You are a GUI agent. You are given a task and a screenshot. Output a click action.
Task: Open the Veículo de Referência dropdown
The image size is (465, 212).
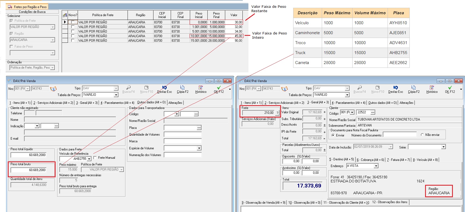pos(89,159)
